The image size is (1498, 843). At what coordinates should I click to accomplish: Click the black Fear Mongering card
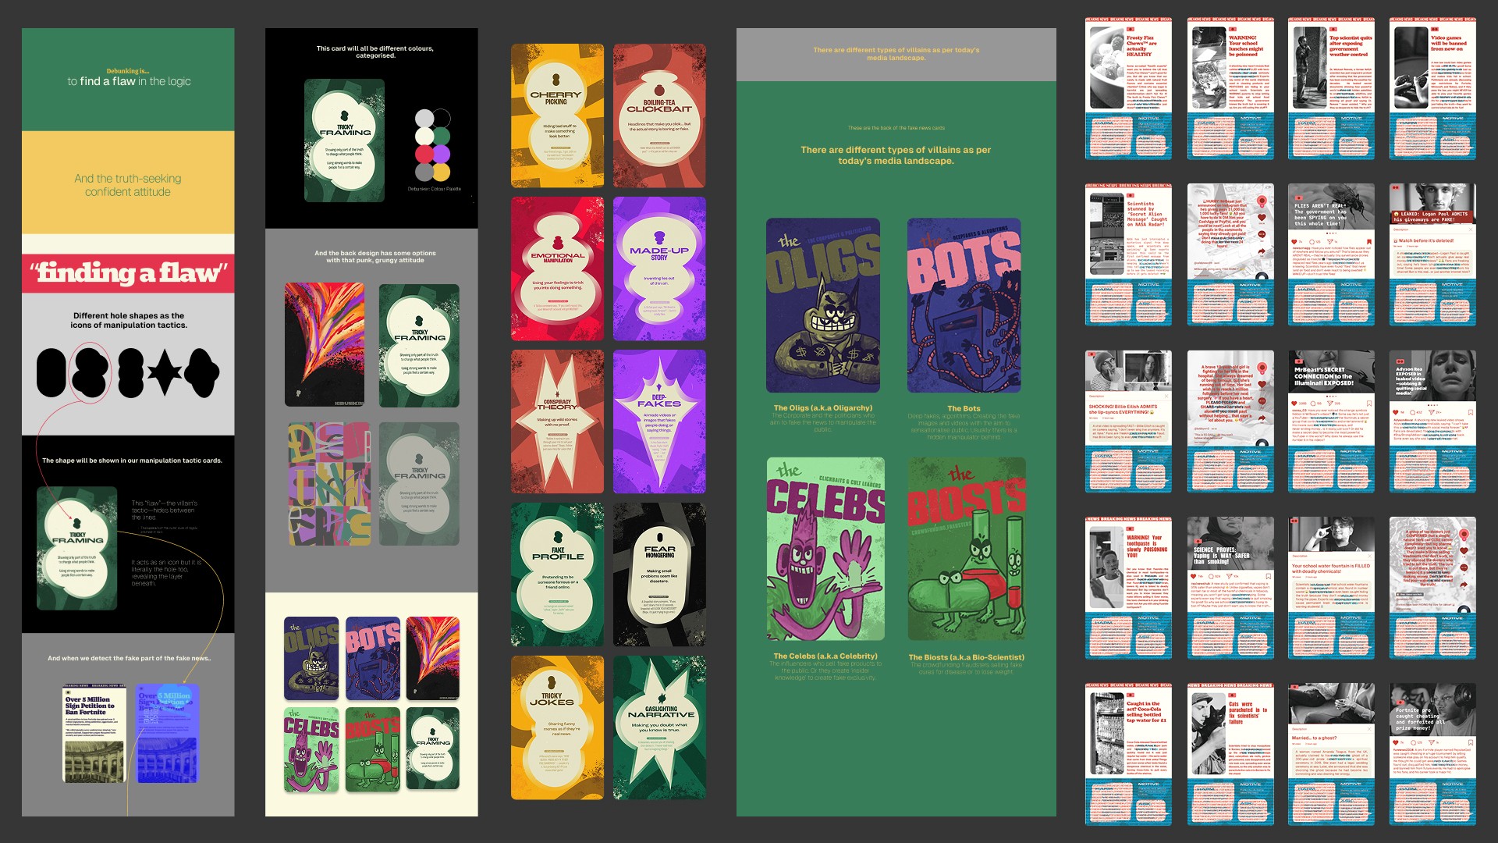tap(659, 574)
